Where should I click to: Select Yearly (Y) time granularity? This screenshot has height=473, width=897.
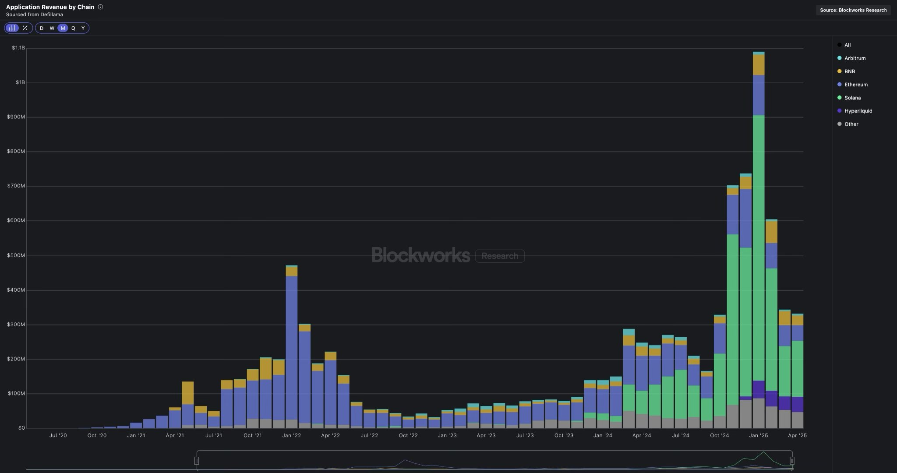click(x=83, y=28)
